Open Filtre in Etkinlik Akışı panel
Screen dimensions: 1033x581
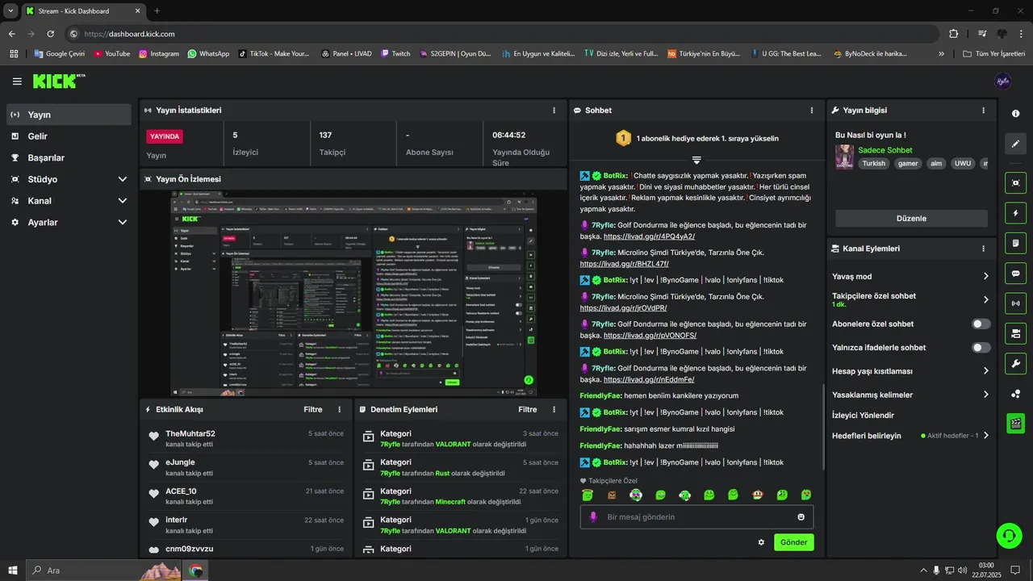[x=313, y=410]
